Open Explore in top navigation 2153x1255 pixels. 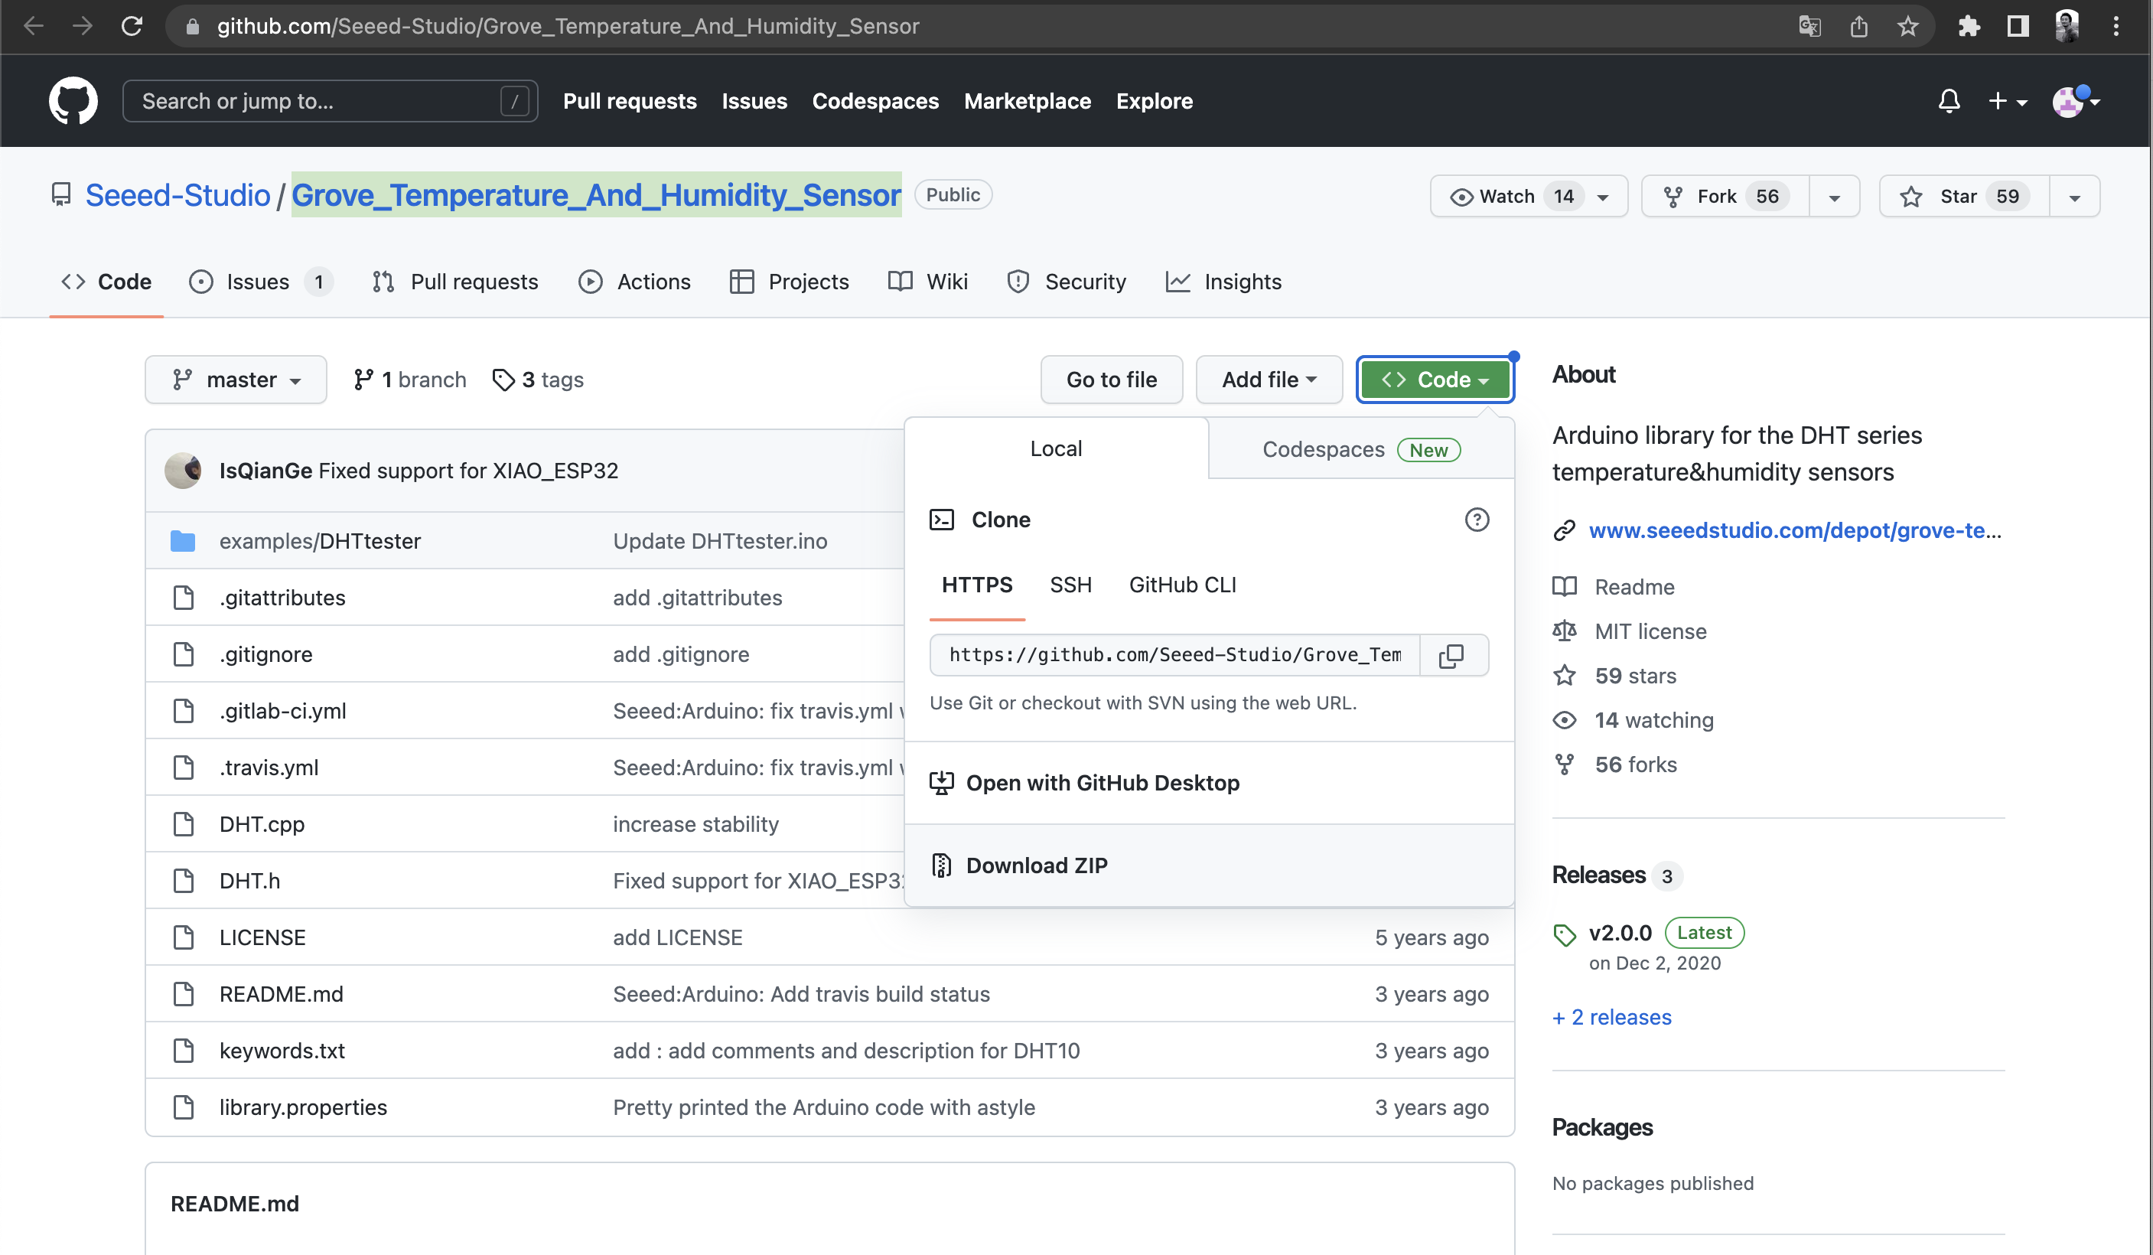point(1154,101)
